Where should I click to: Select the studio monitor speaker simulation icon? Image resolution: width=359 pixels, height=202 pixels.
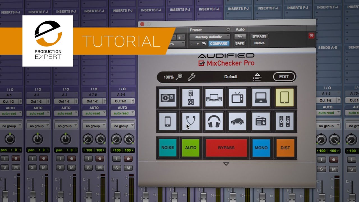click(168, 98)
